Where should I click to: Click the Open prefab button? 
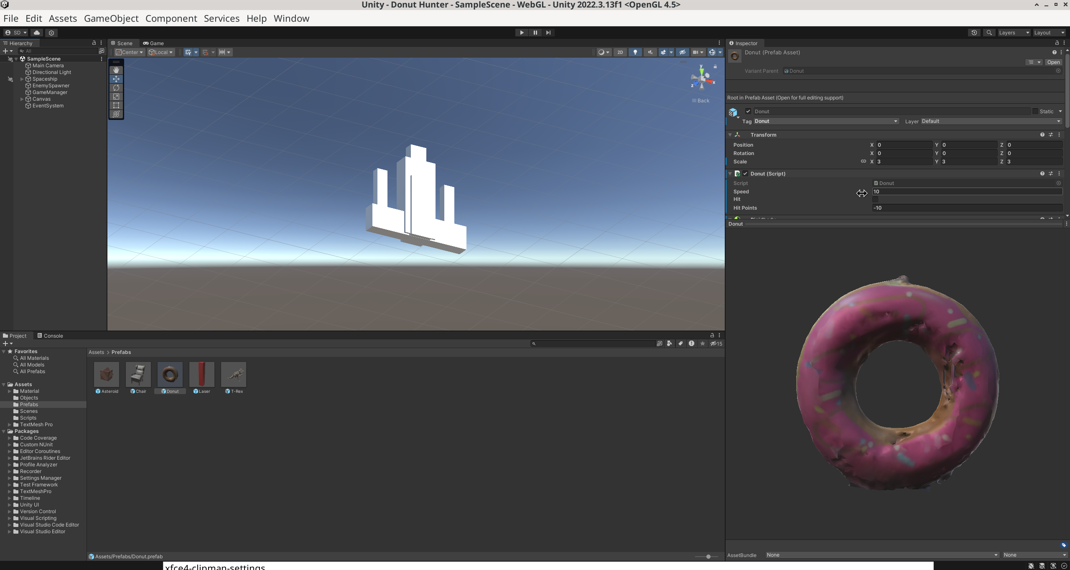1053,62
